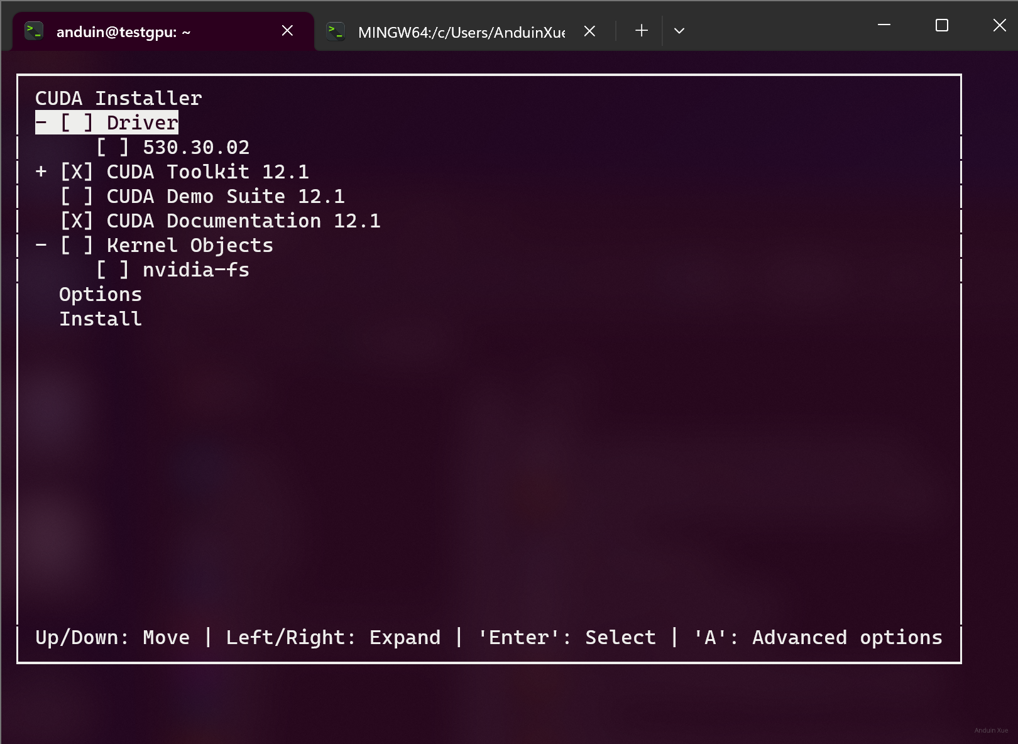Image resolution: width=1018 pixels, height=744 pixels.
Task: Open a new terminal tab with plus
Action: tap(641, 31)
